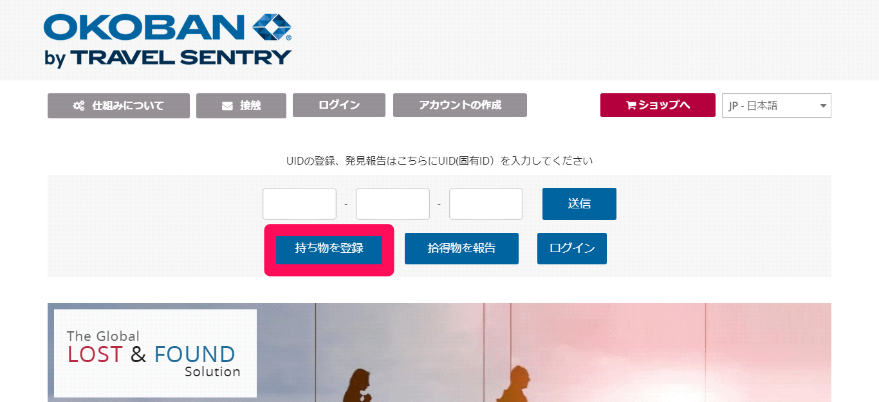Click the OKOBAN diamond logo icon
Screen dimensions: 879x402
point(272,28)
